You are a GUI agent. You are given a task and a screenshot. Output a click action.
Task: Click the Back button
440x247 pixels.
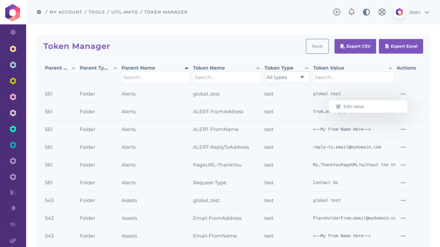tap(317, 46)
